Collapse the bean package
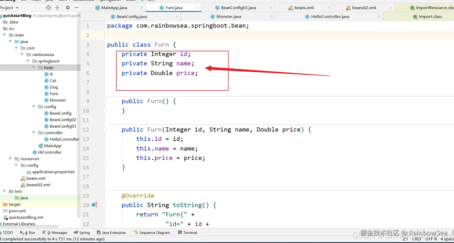 point(34,67)
